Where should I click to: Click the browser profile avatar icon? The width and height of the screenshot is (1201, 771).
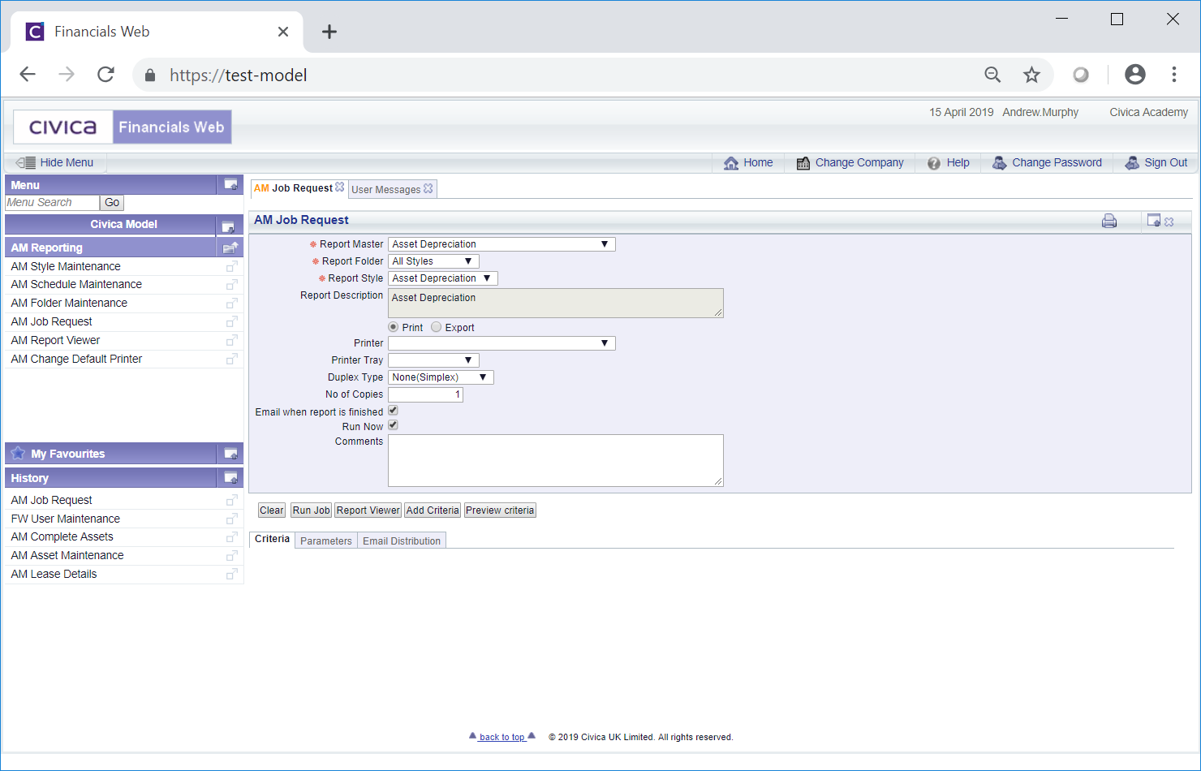pos(1135,75)
